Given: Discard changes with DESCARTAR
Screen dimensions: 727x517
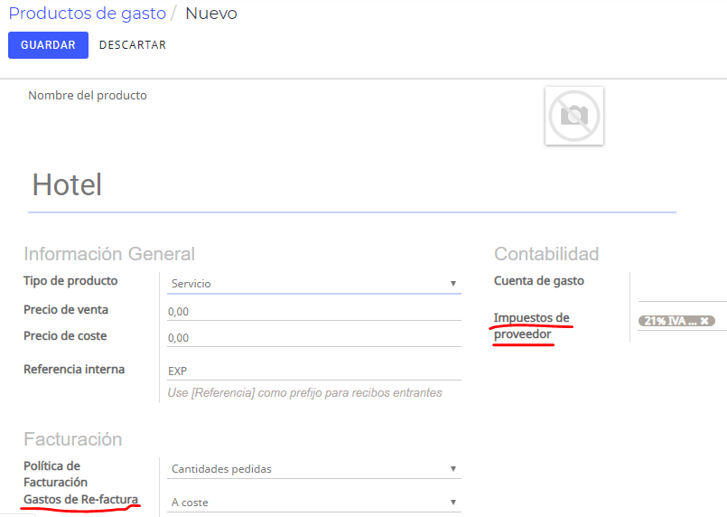Looking at the screenshot, I should coord(133,45).
